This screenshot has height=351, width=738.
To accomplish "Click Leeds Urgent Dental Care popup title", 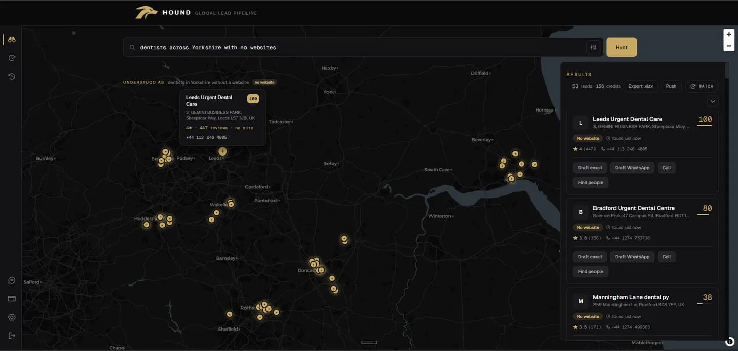I will point(209,100).
